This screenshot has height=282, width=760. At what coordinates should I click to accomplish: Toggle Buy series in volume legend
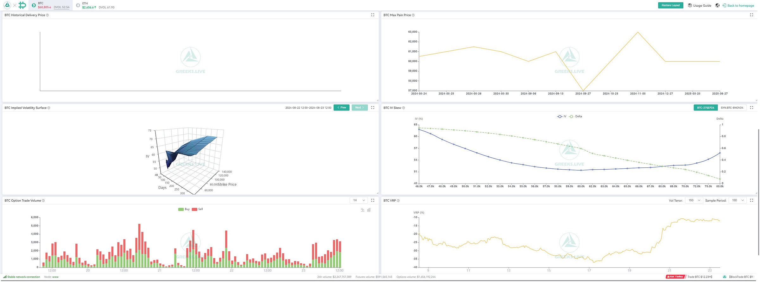click(184, 209)
